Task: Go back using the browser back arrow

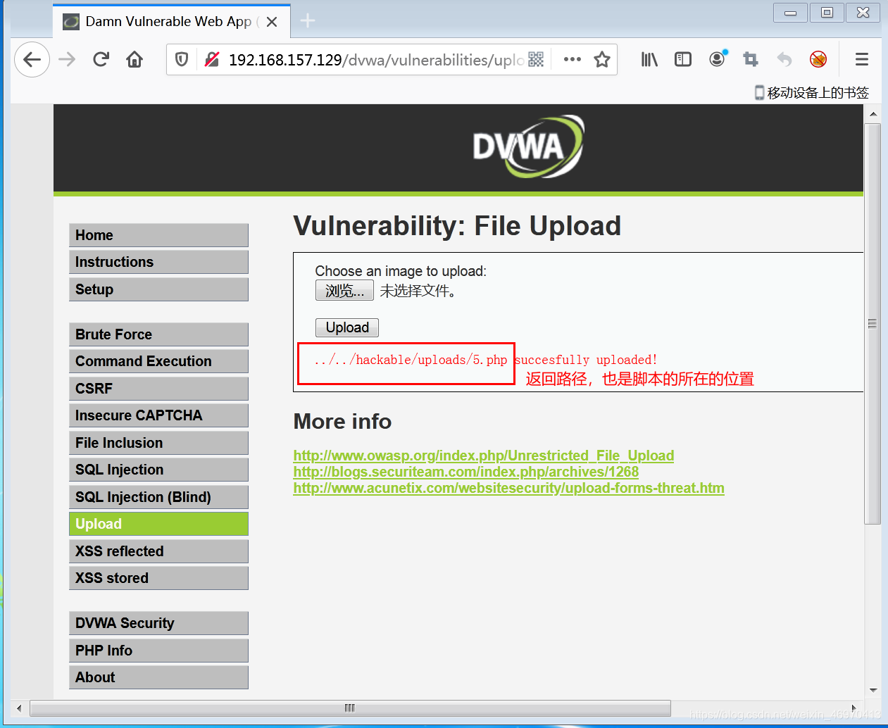Action: pyautogui.click(x=32, y=60)
